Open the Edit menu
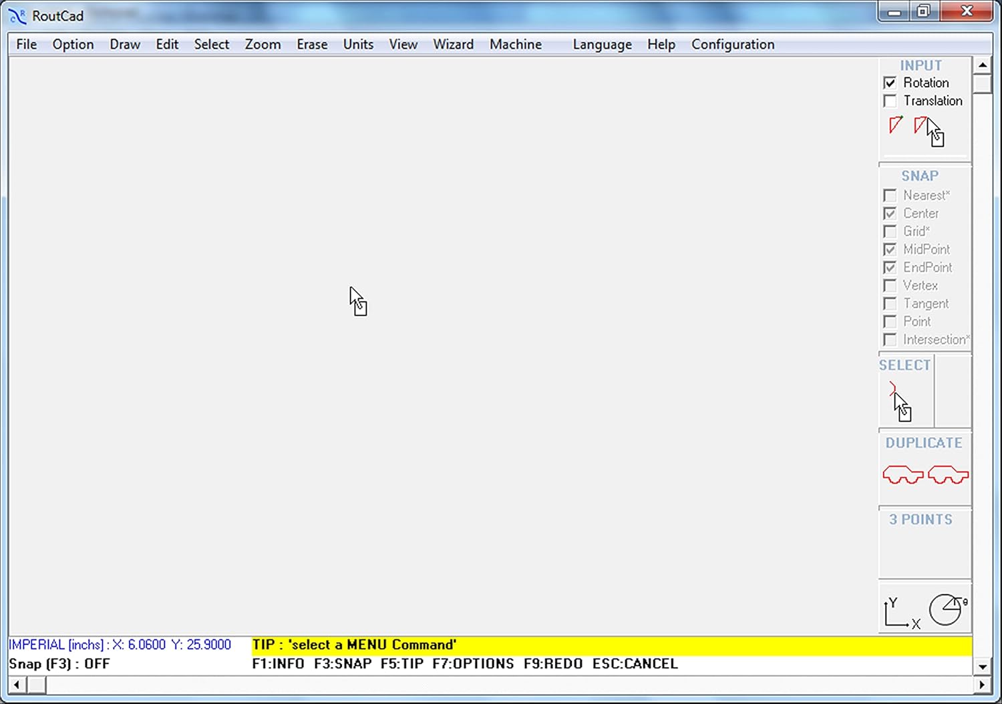Screen dimensions: 1002x704 [167, 44]
